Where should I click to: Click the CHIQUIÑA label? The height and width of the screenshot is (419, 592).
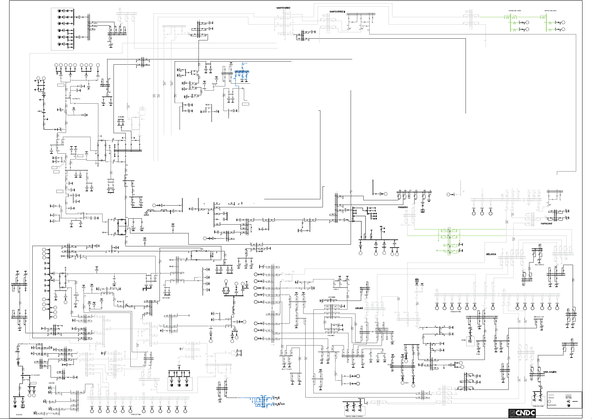point(121,117)
